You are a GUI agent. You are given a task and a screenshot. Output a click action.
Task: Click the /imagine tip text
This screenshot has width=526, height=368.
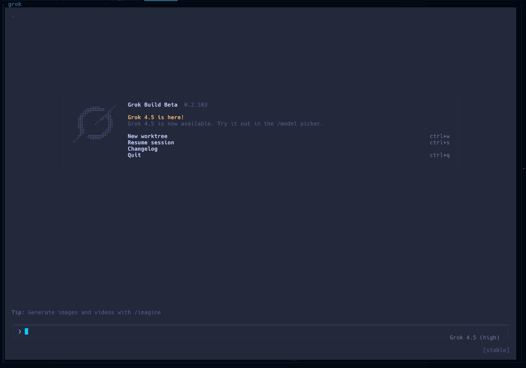coord(86,312)
